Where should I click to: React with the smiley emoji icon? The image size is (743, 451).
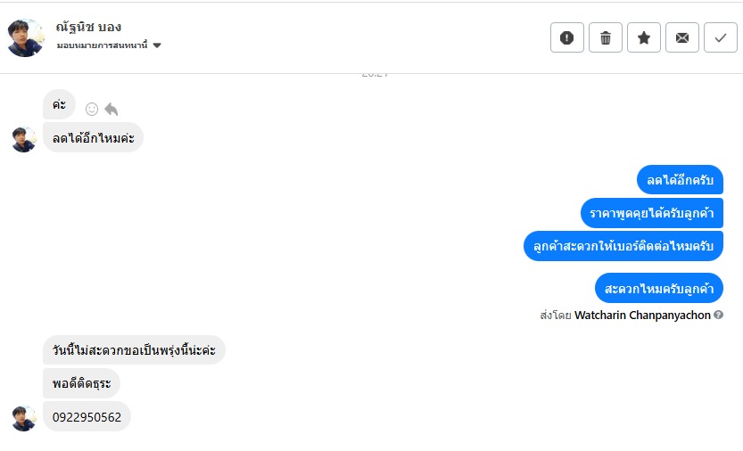91,109
